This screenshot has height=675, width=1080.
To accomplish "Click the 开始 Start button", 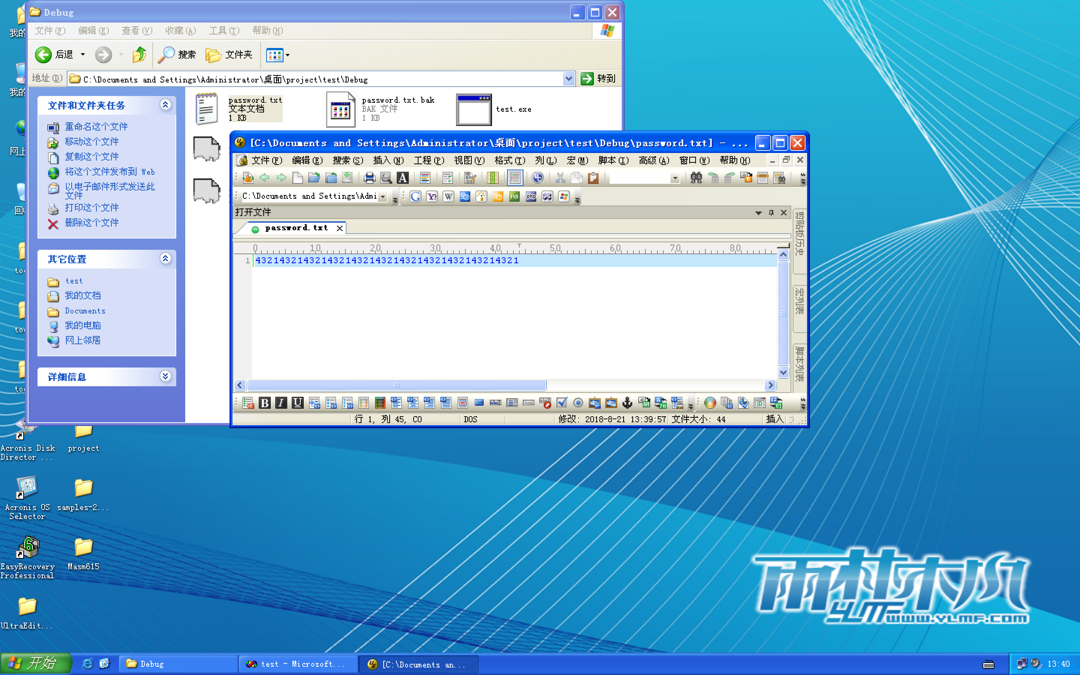I will coord(36,663).
